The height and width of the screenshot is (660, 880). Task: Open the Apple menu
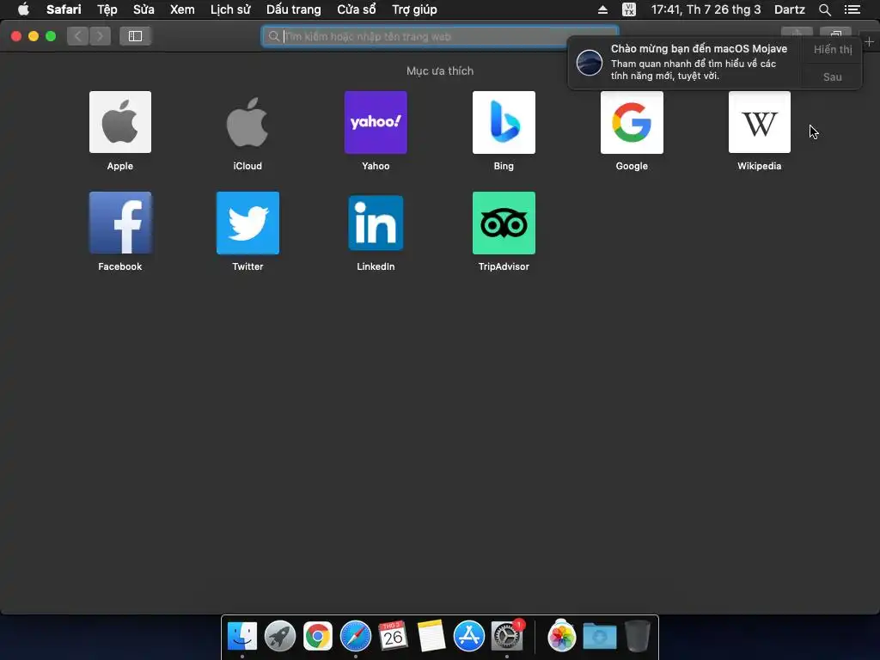click(x=23, y=9)
